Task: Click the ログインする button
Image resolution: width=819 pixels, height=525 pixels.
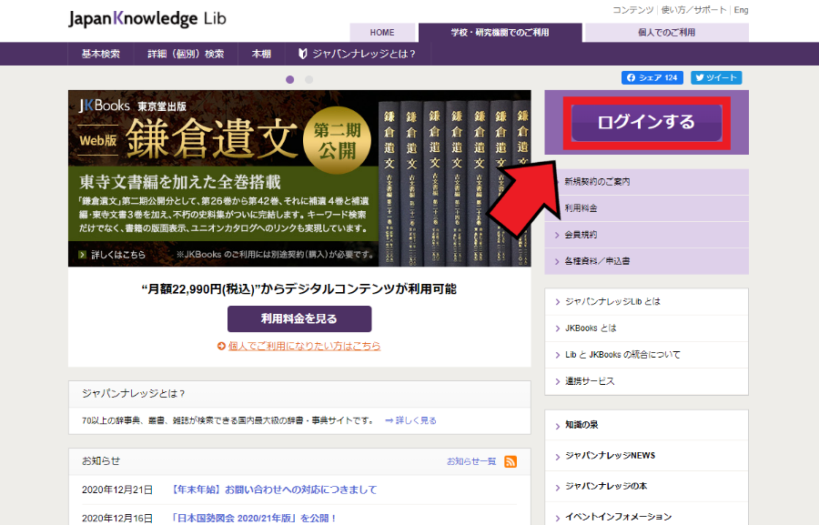Action: pos(647,122)
